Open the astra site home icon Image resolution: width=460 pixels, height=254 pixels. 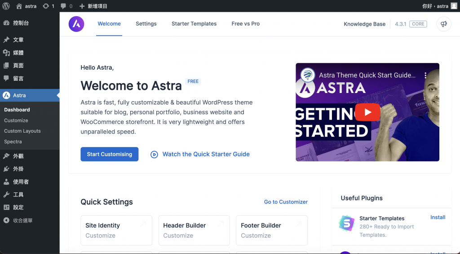click(x=19, y=6)
